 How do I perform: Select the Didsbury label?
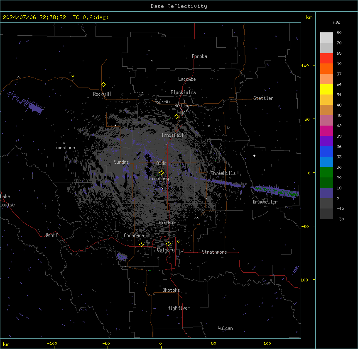(x=159, y=179)
